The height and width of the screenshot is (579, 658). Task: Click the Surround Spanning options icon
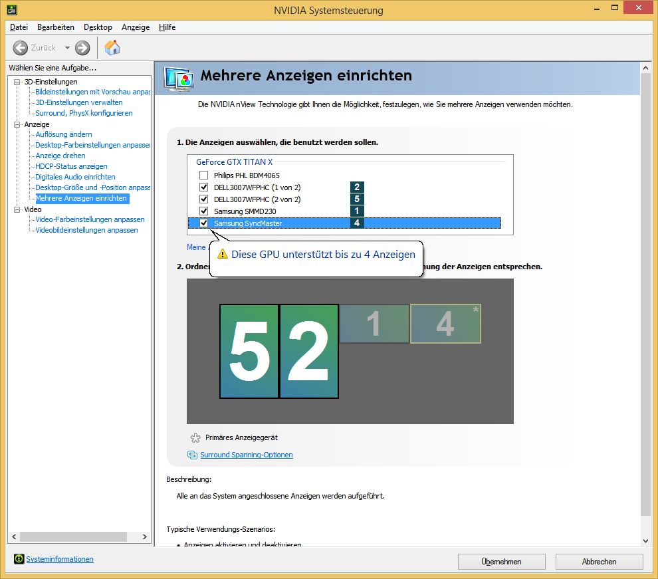pyautogui.click(x=192, y=455)
